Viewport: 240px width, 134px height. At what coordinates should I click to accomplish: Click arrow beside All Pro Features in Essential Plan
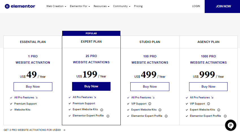click(x=36, y=98)
